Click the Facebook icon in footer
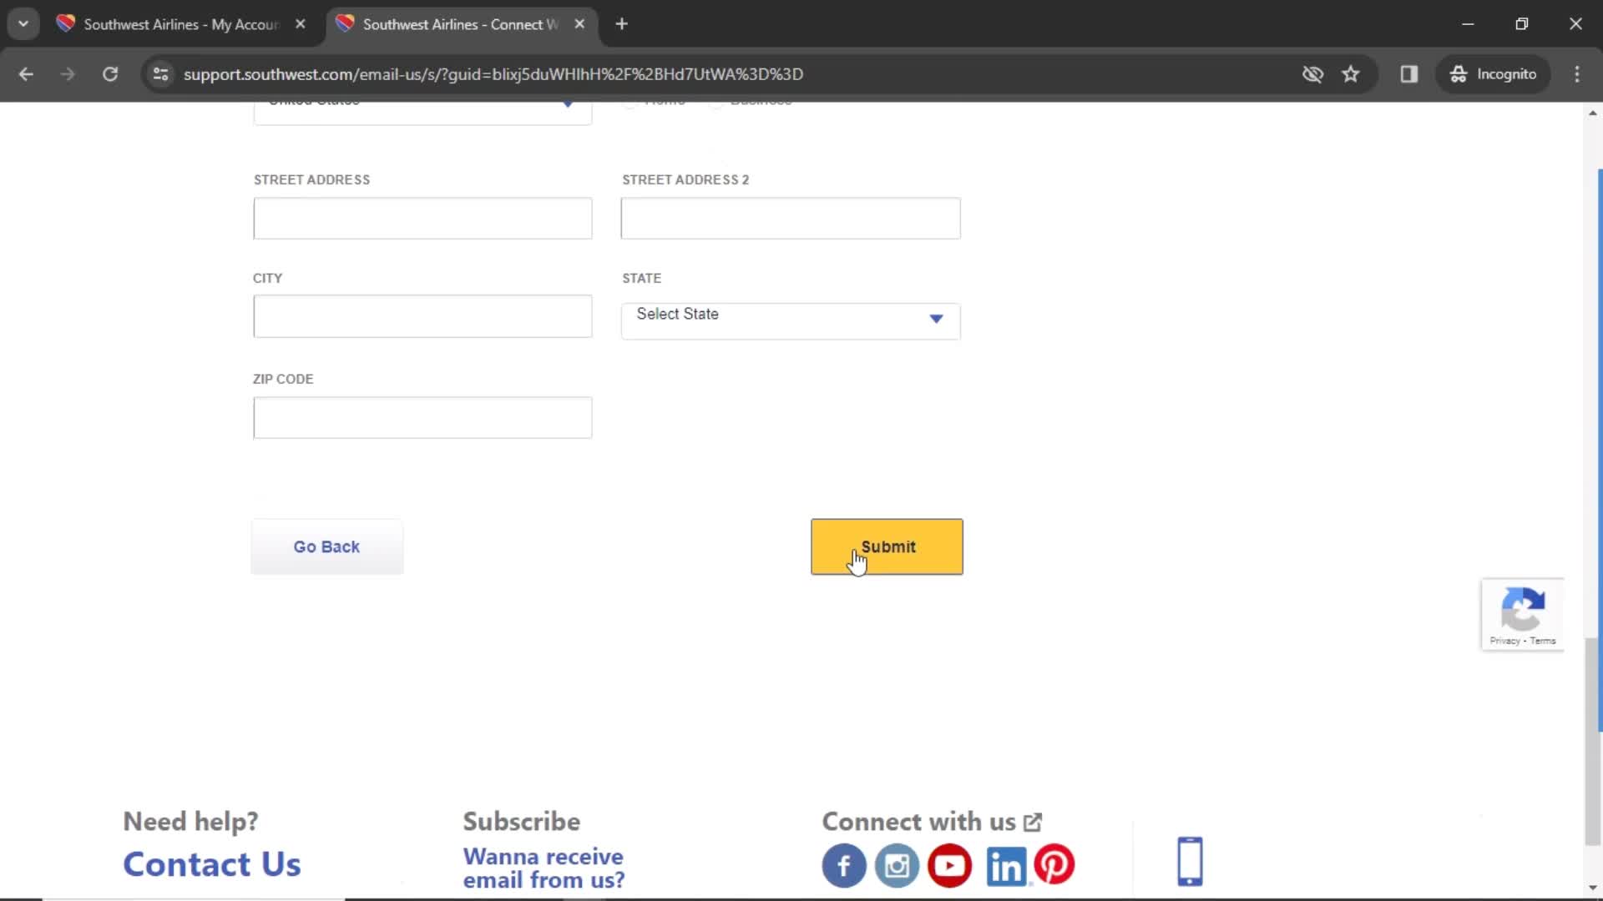Screen dimensions: 1603x901 tap(843, 864)
